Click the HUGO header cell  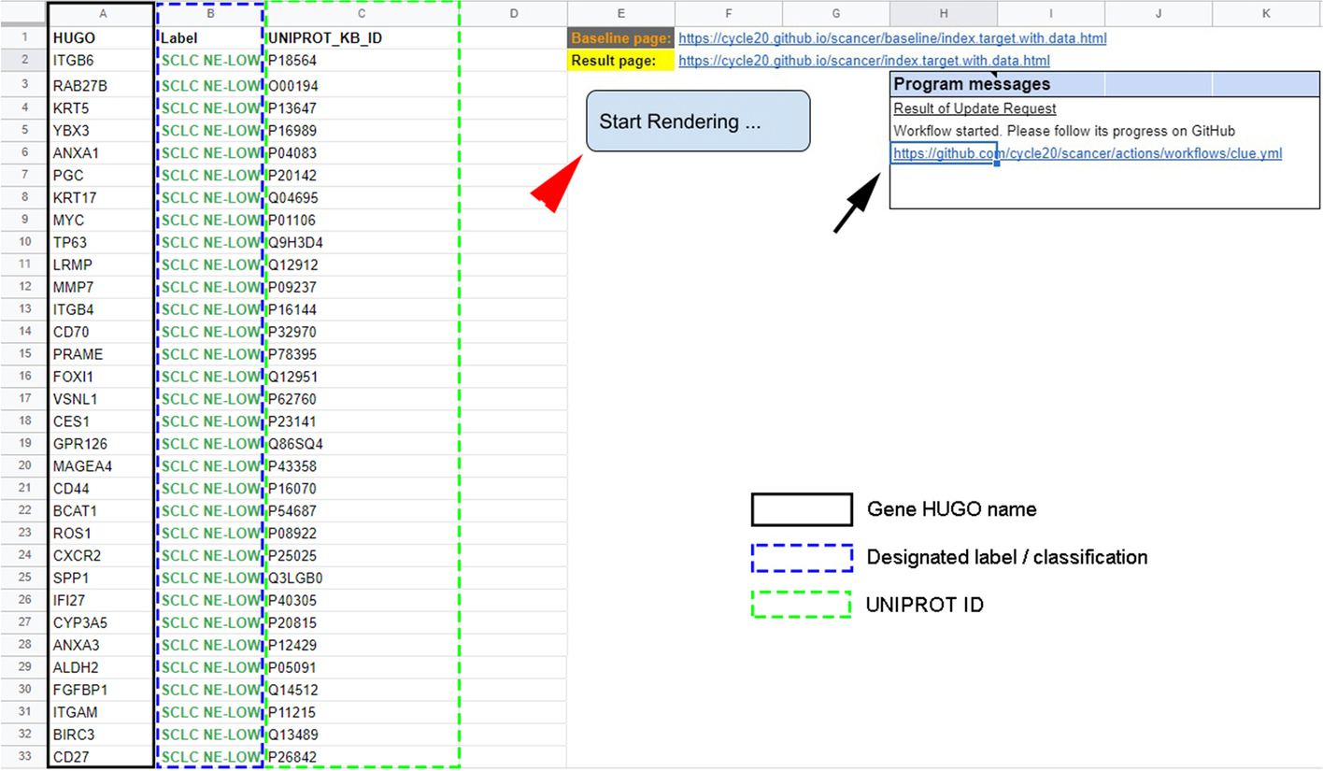point(101,38)
